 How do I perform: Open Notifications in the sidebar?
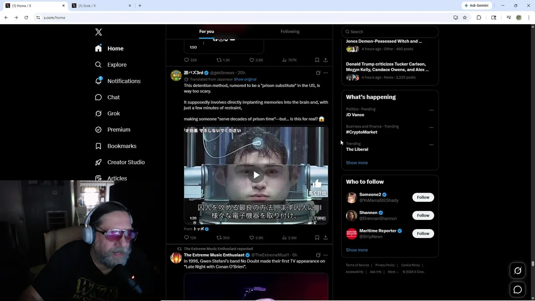click(x=118, y=81)
